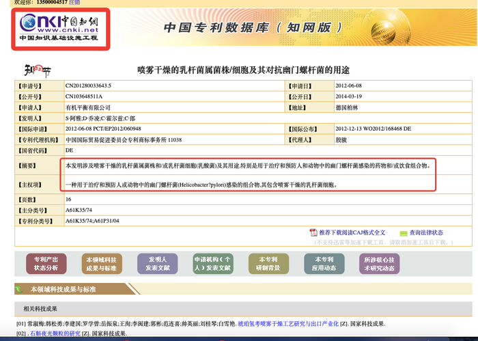478x341 pixels.
Task: Select 本专利应用动态 button
Action: point(324,264)
